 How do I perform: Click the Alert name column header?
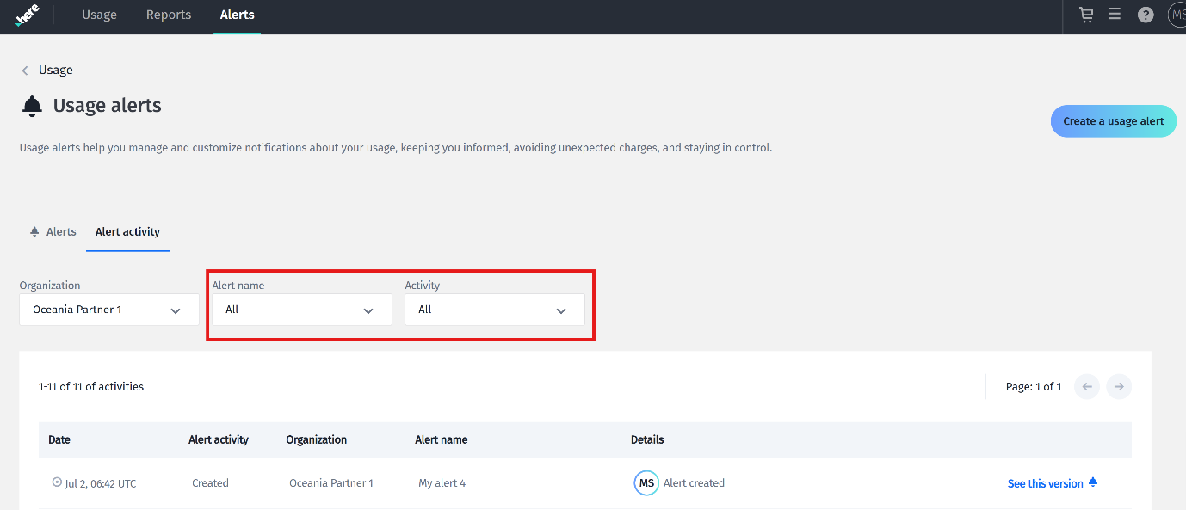click(x=442, y=439)
